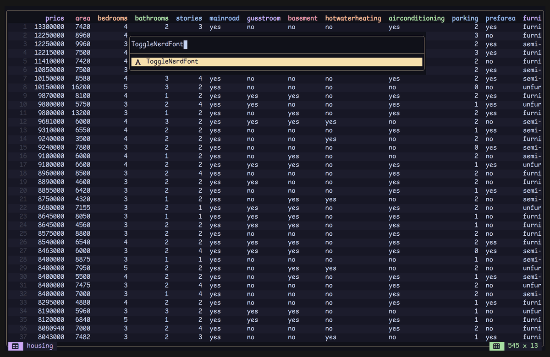550x357 pixels.
Task: Select area cell 5750
Action: (x=83, y=104)
